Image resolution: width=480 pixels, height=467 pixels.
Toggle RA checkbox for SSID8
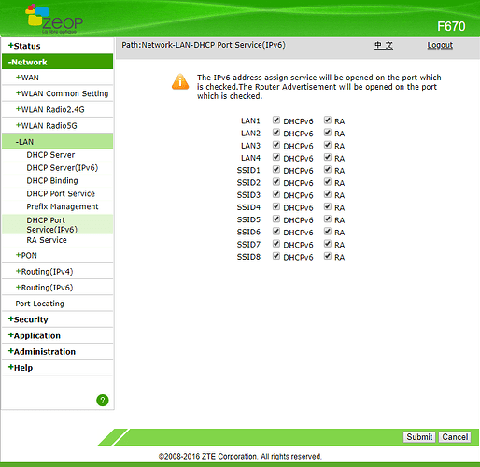pyautogui.click(x=327, y=256)
